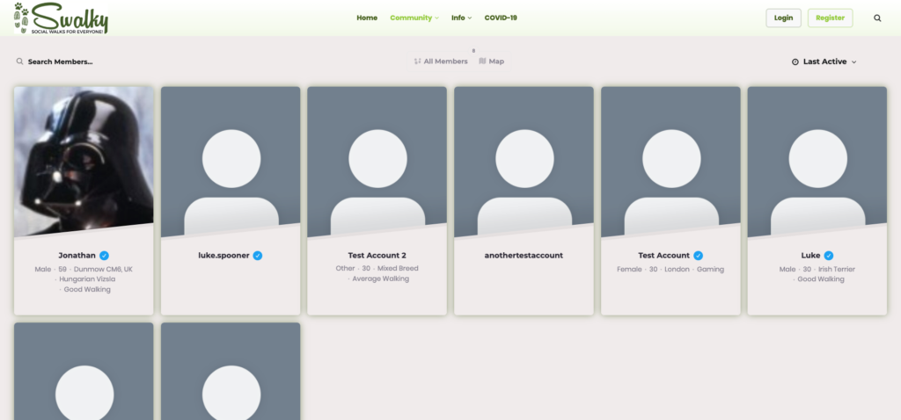Open the COVID-19 page
901x420 pixels.
(x=501, y=18)
